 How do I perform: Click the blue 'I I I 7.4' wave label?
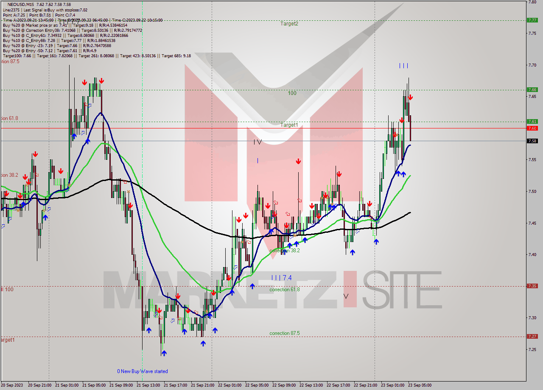pyautogui.click(x=282, y=278)
